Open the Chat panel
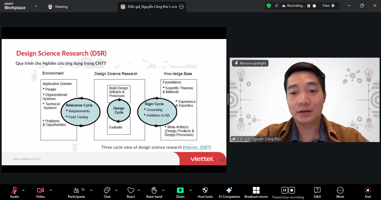The image size is (381, 200). coord(107,192)
